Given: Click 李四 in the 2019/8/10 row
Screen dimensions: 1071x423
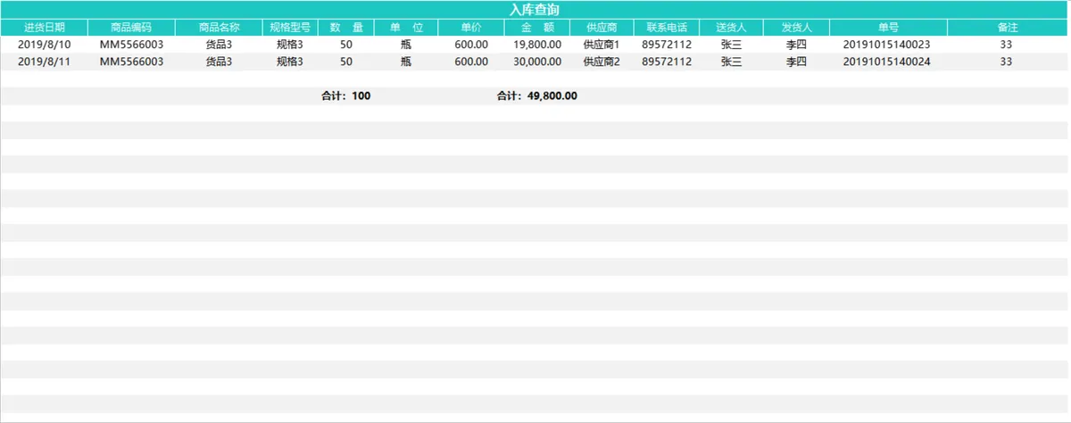Looking at the screenshot, I should click(x=796, y=45).
